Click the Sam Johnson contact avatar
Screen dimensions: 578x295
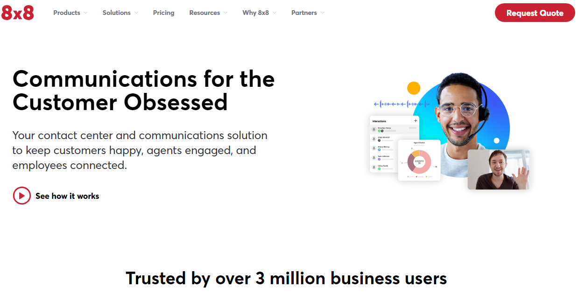click(374, 157)
